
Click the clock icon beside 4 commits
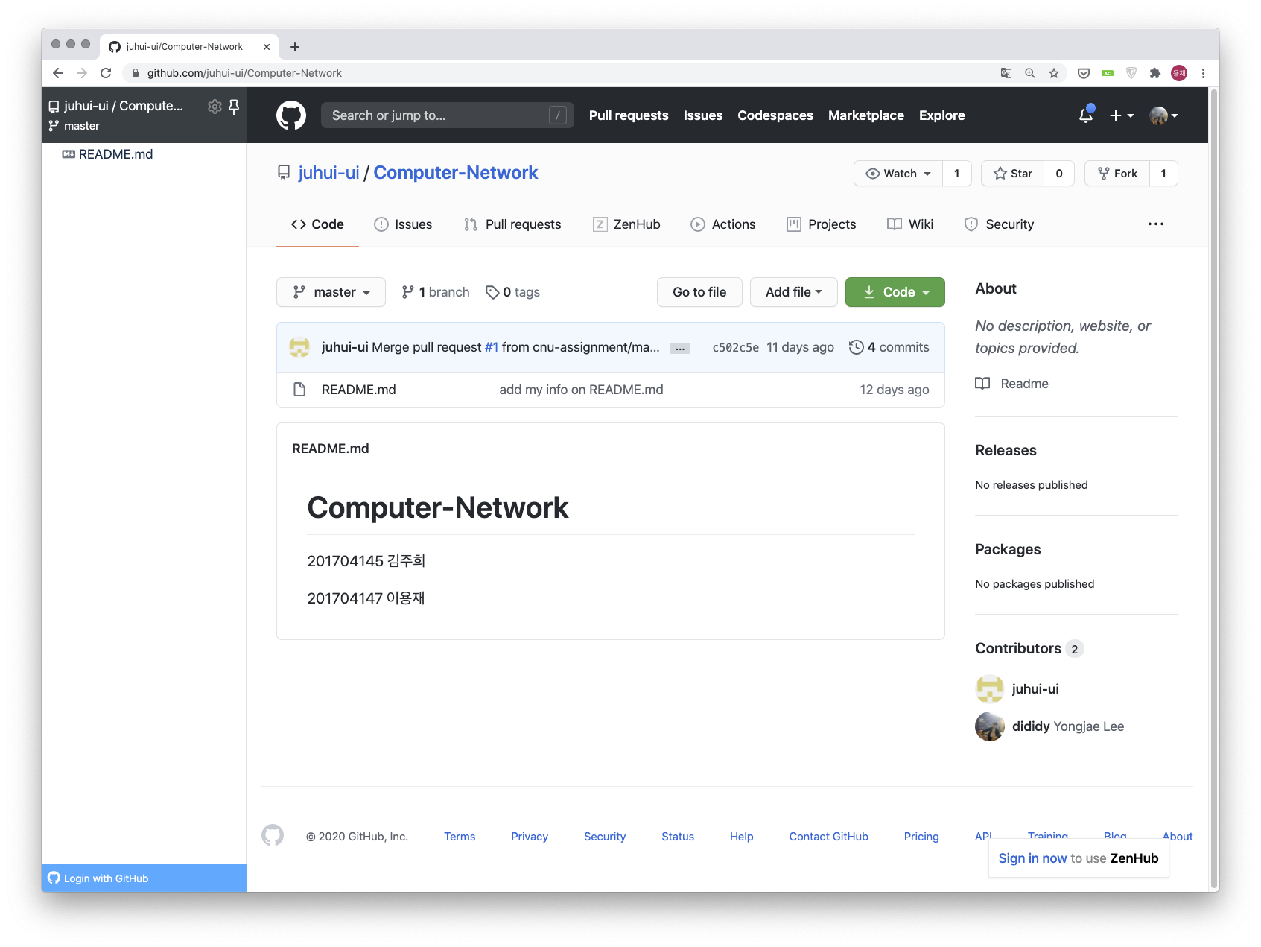coord(857,346)
